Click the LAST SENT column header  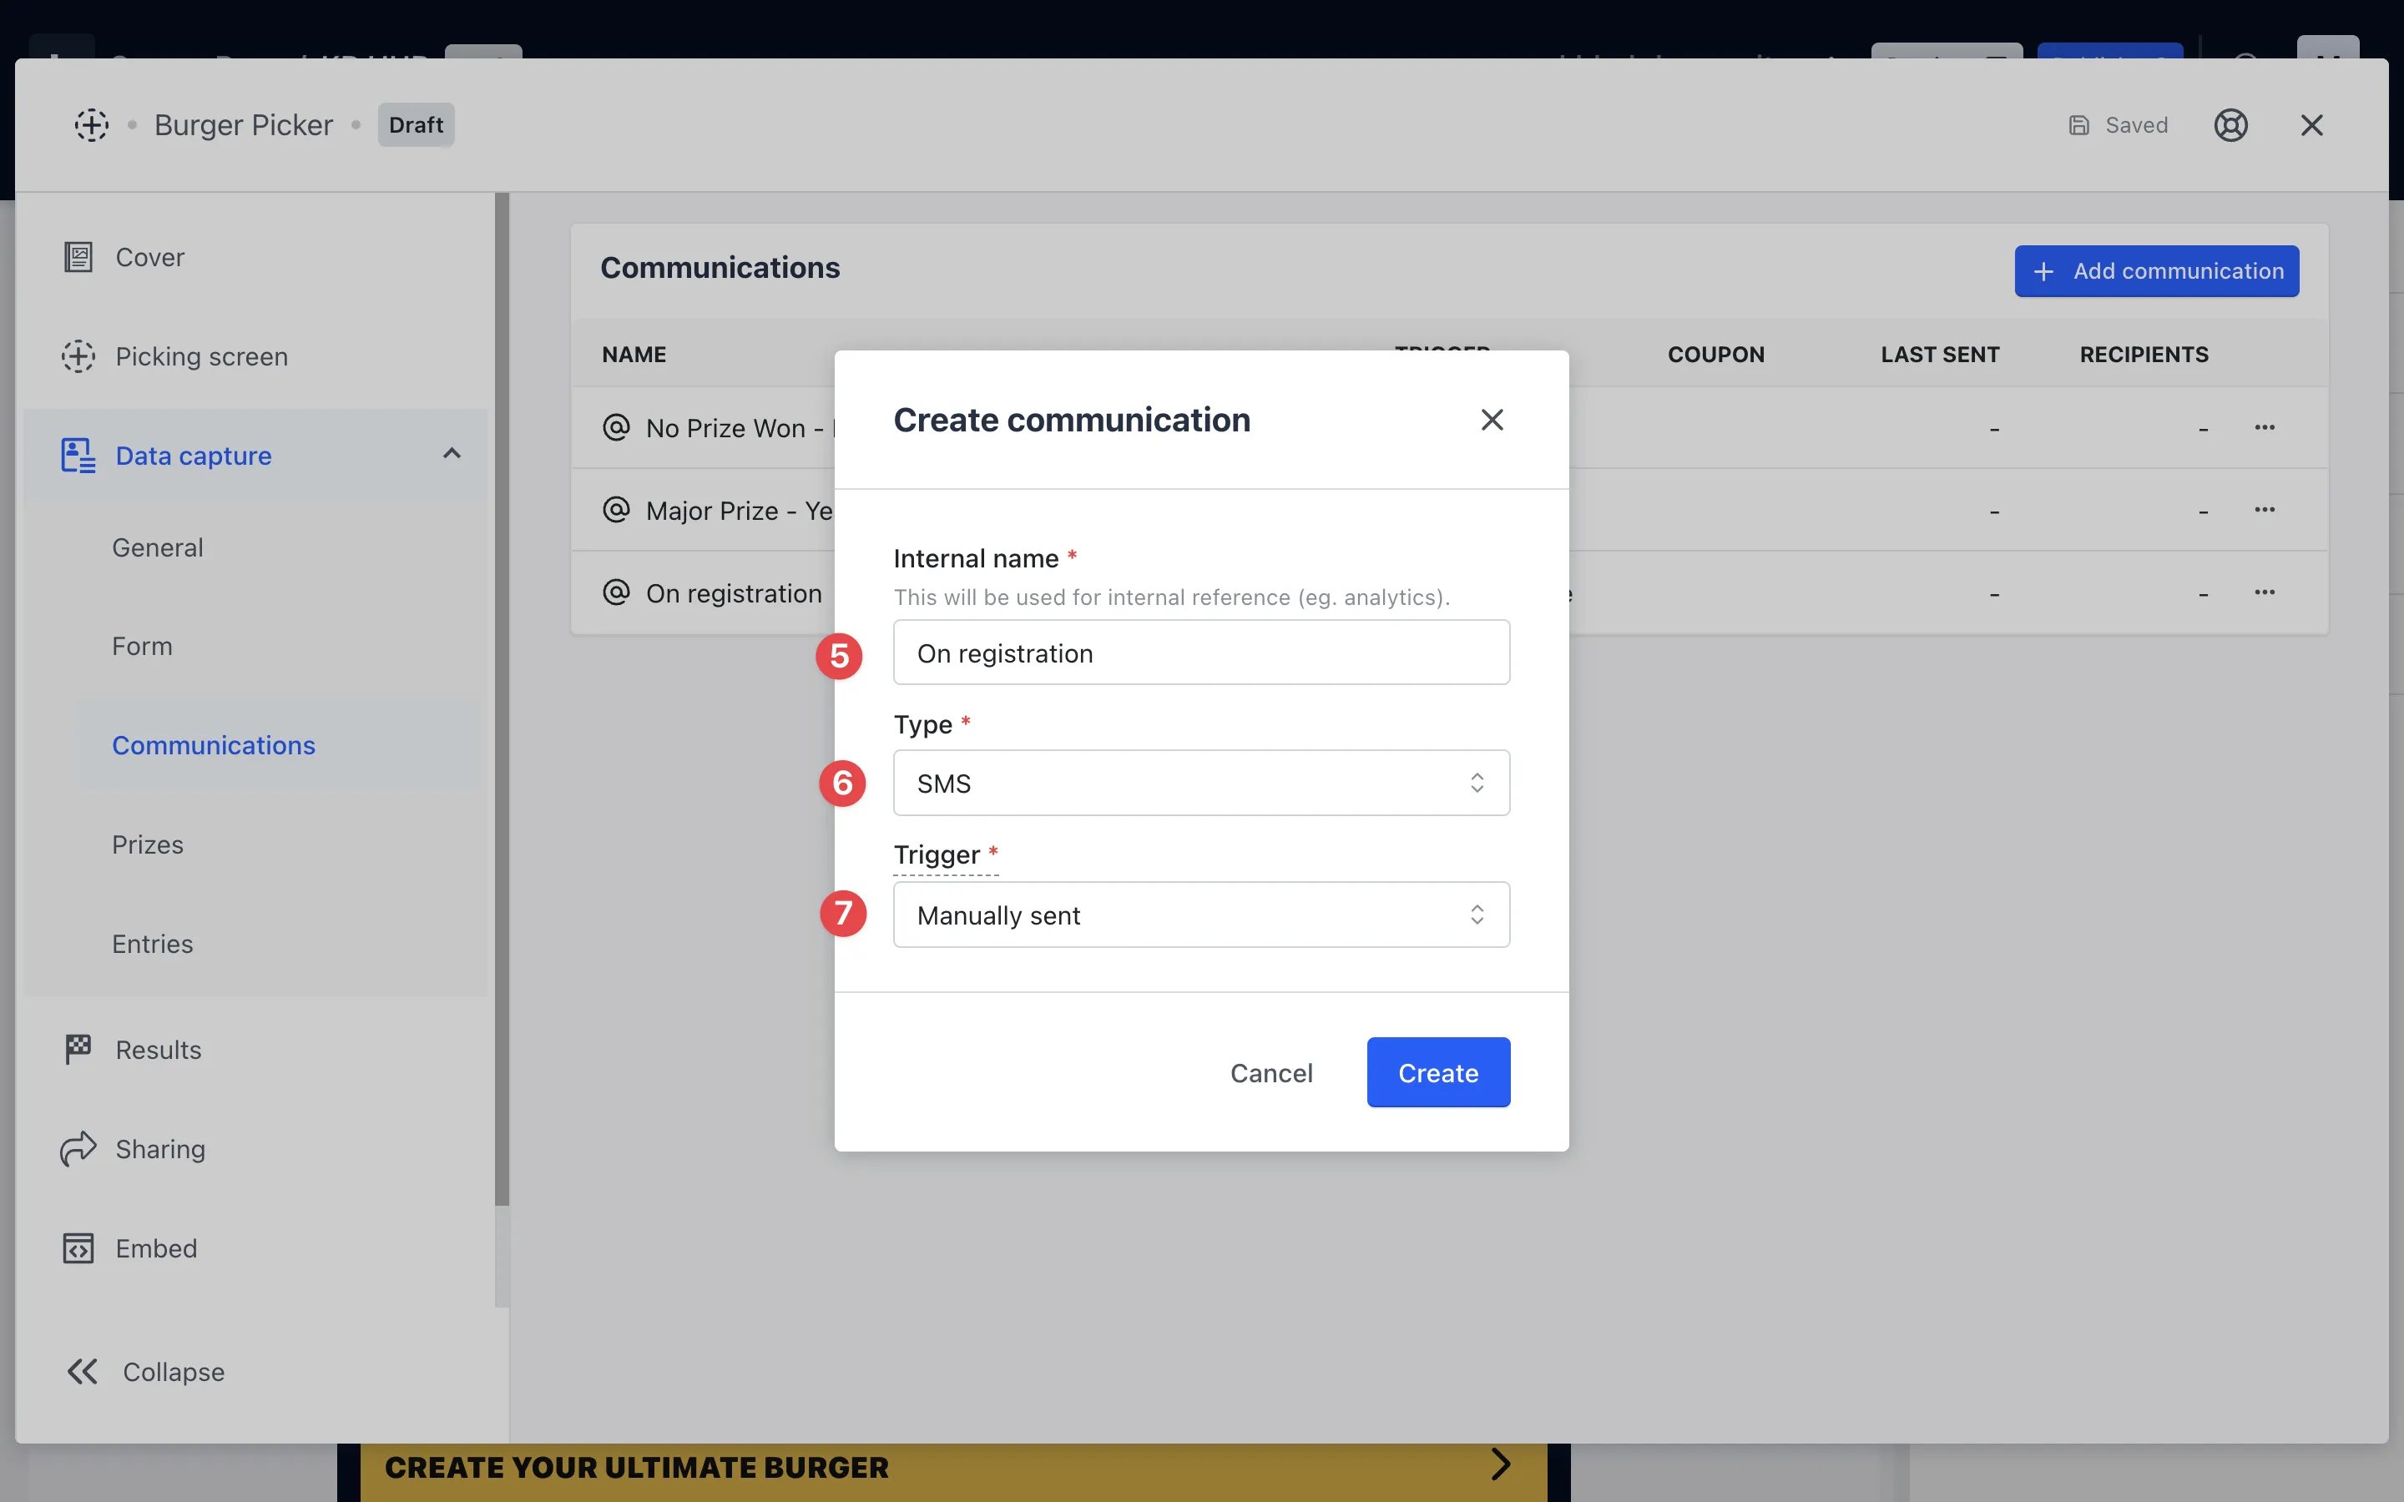click(x=1939, y=355)
